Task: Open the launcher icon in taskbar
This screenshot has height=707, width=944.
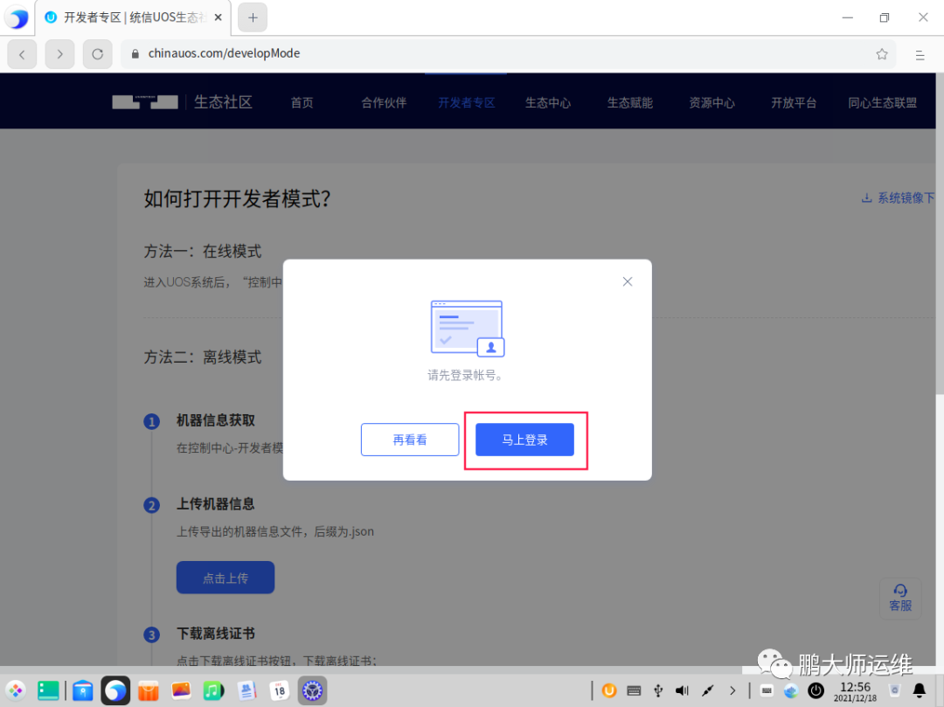Action: [17, 690]
